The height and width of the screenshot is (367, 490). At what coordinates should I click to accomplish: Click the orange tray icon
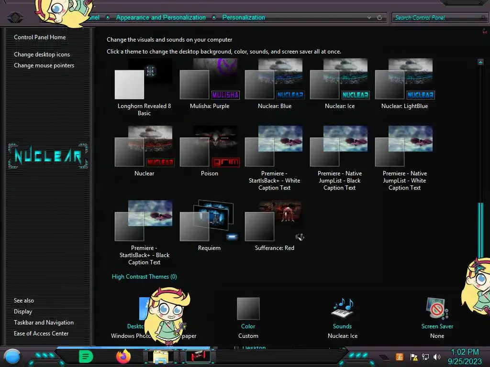click(400, 356)
